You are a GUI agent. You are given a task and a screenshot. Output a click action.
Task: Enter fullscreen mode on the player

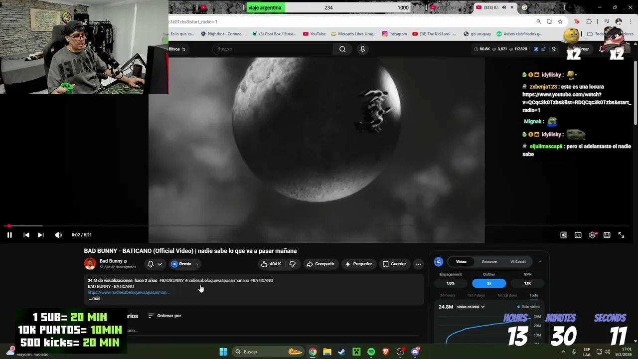point(622,235)
